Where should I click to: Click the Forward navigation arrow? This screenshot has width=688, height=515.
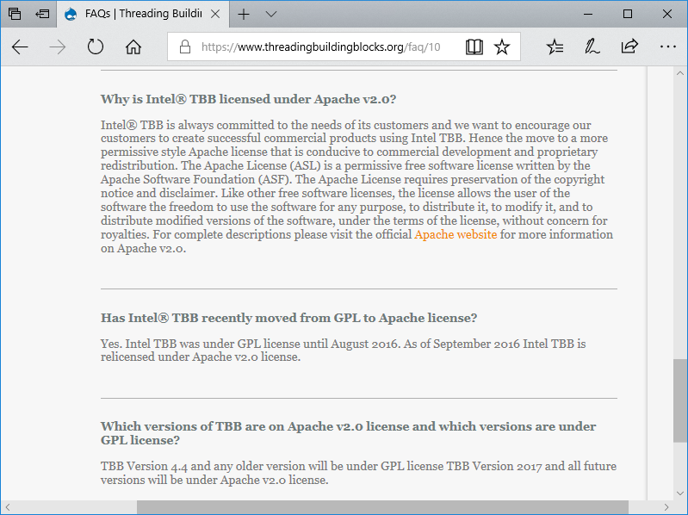[58, 47]
